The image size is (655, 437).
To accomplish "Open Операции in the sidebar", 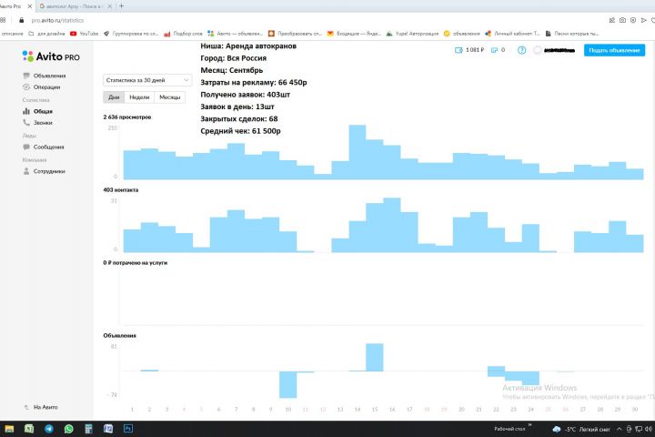I will 42,87.
